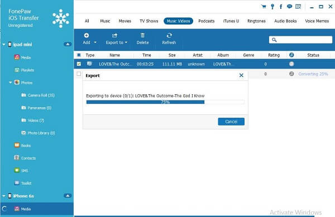
Task: Sort by the Size column header
Action: tap(172, 55)
